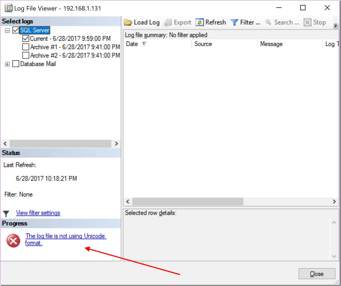Screen dimensions: 341x286
Task: Sort by the Date column header
Action: (157, 44)
